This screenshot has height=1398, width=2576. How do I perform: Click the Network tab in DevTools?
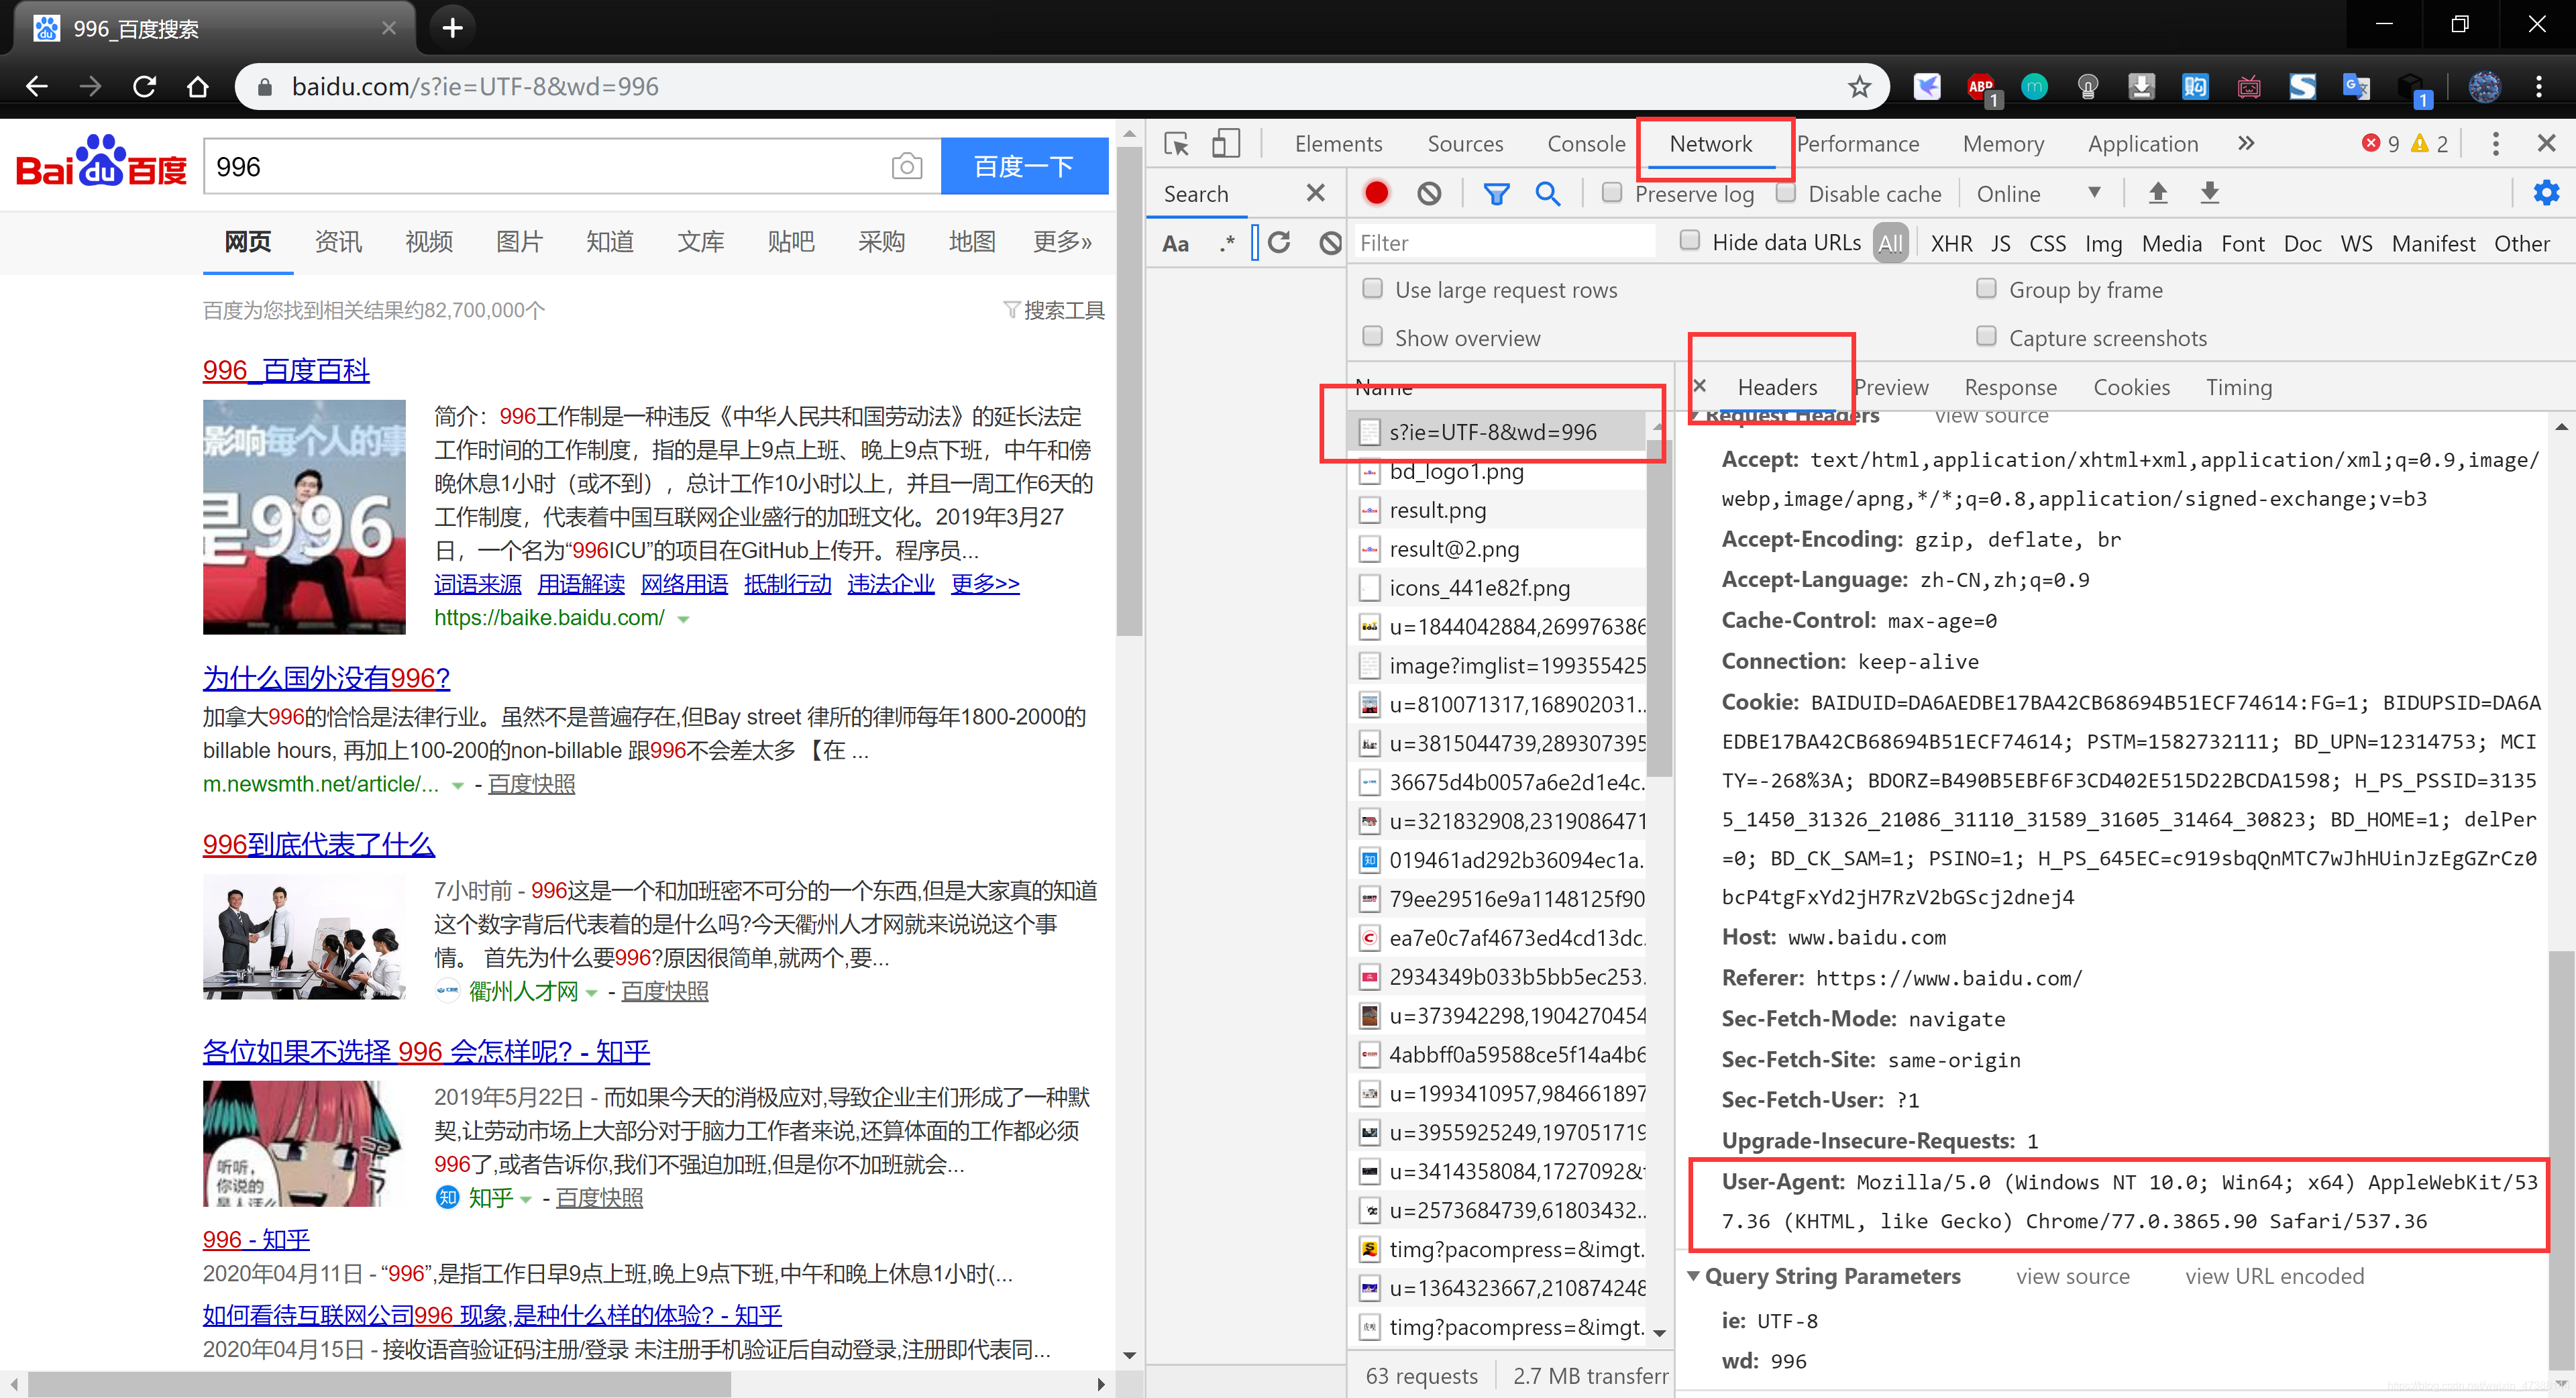point(1709,143)
